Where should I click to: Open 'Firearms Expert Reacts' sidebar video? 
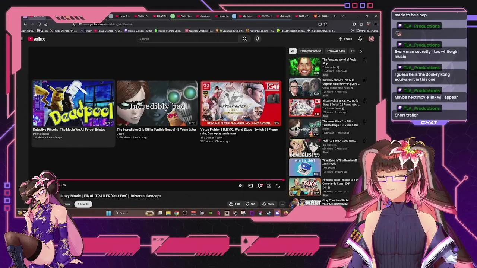[324, 187]
